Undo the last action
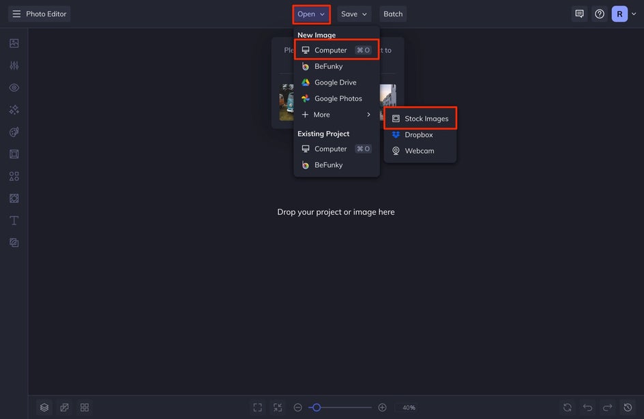This screenshot has width=644, height=419. click(588, 407)
